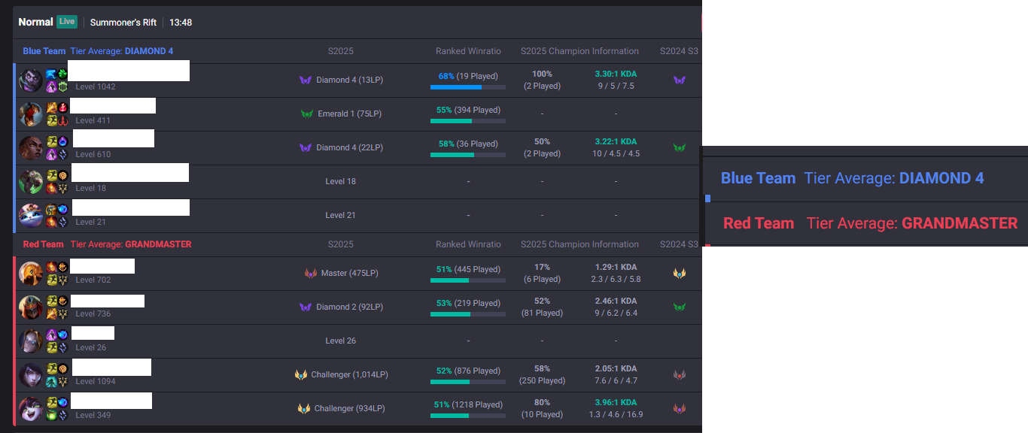
Task: Click the S2024 S3 emblem in the Level 736 row
Action: (680, 307)
